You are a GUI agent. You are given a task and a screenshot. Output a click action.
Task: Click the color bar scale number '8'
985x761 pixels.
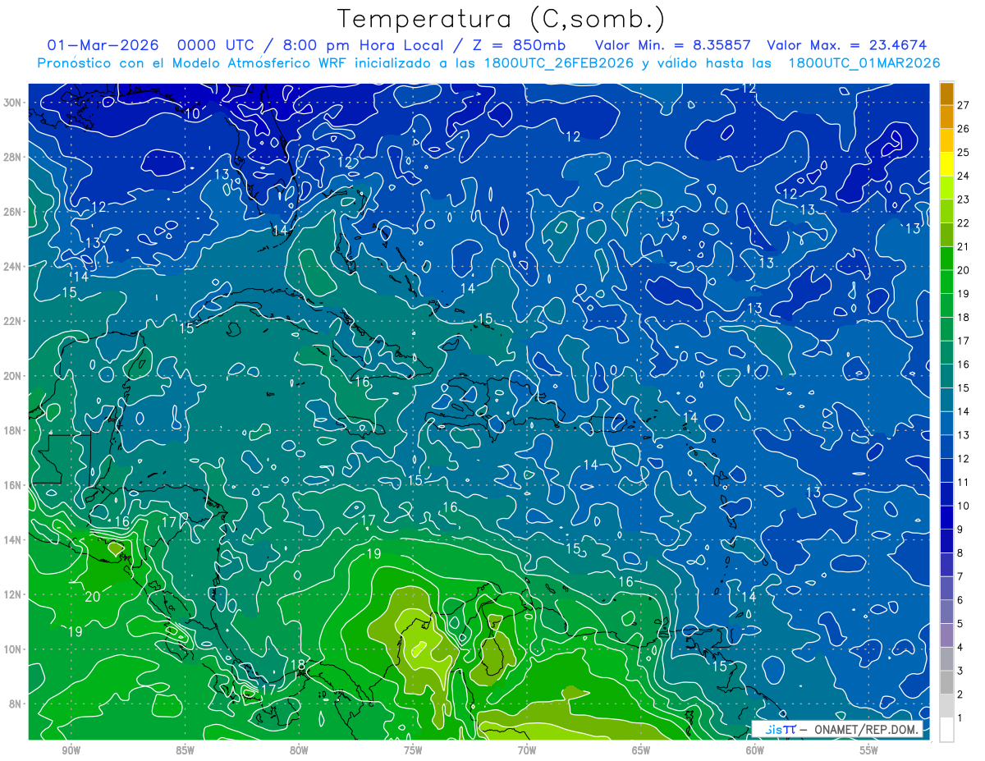pyautogui.click(x=960, y=553)
